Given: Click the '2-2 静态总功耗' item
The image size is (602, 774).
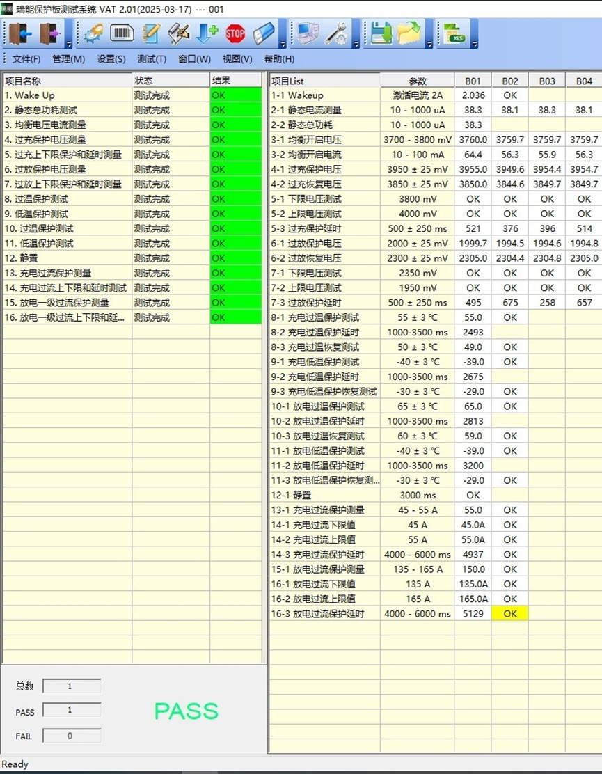Looking at the screenshot, I should tap(325, 125).
